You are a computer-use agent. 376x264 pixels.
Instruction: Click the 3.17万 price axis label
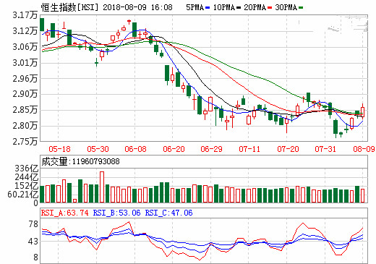[x=25, y=15]
